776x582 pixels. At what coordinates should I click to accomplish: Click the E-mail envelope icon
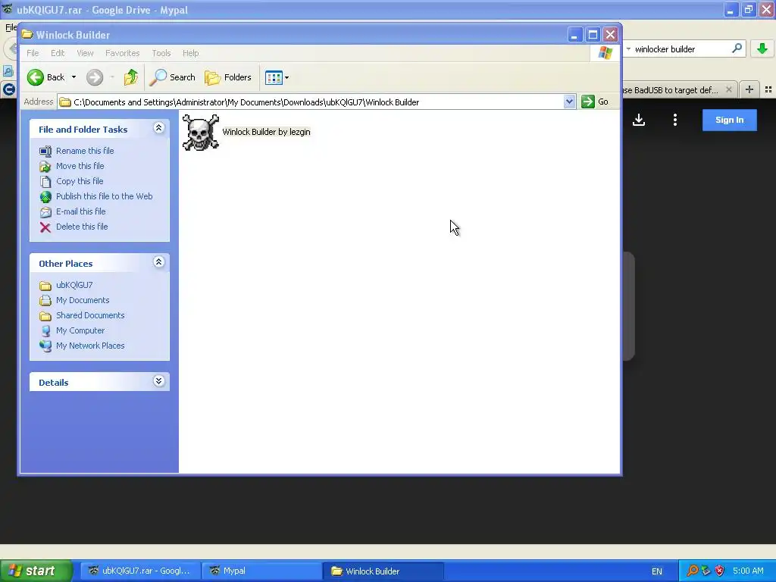point(45,212)
